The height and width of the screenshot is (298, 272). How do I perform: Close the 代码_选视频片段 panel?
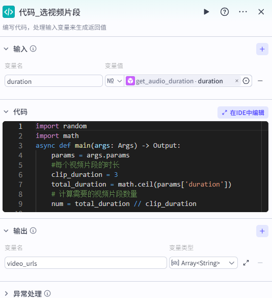(x=261, y=12)
